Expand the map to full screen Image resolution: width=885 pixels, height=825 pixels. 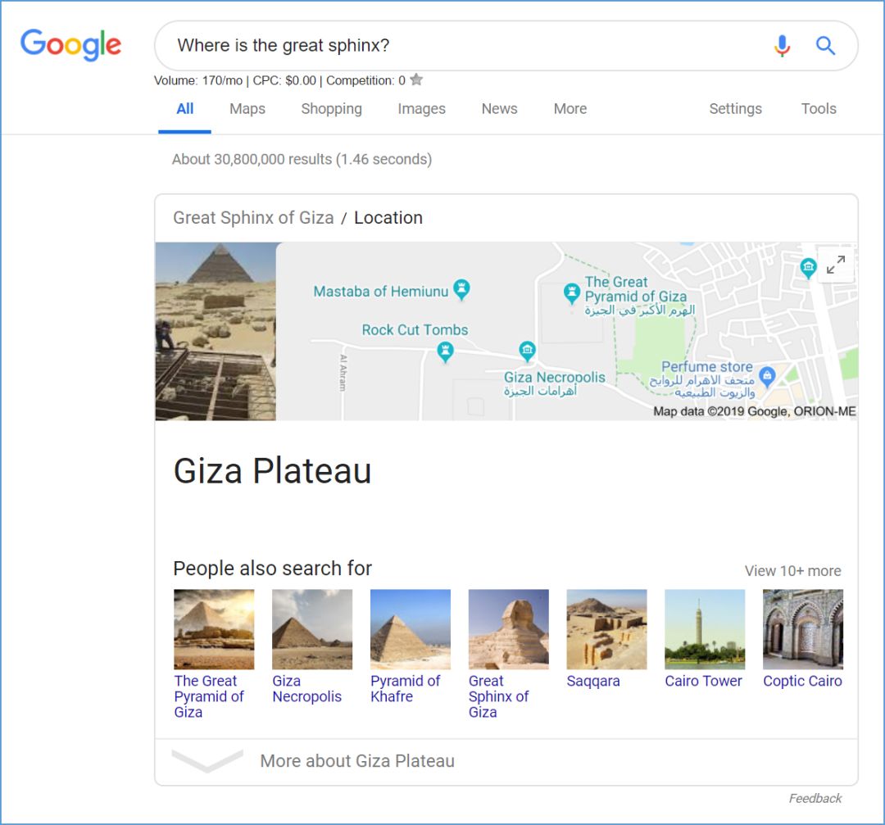[x=836, y=265]
